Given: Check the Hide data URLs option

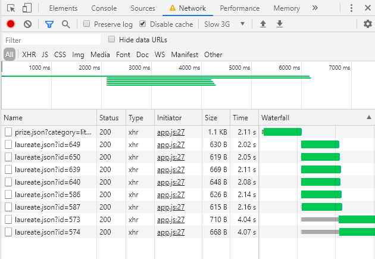Looking at the screenshot, I should 112,39.
